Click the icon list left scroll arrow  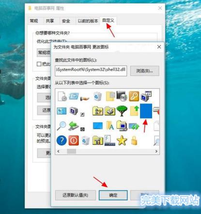coord(59,151)
